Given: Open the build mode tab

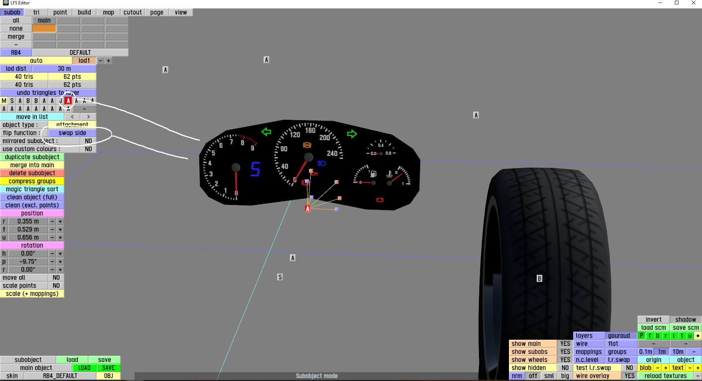Looking at the screenshot, I should [84, 12].
